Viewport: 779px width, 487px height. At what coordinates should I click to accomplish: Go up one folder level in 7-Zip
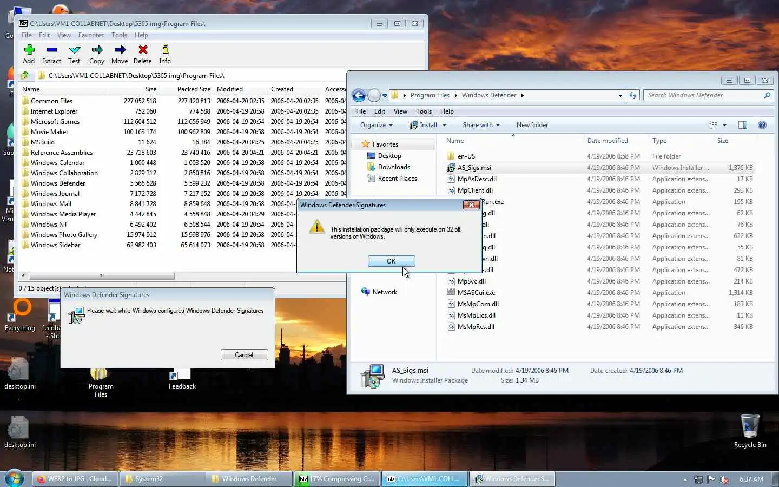25,75
